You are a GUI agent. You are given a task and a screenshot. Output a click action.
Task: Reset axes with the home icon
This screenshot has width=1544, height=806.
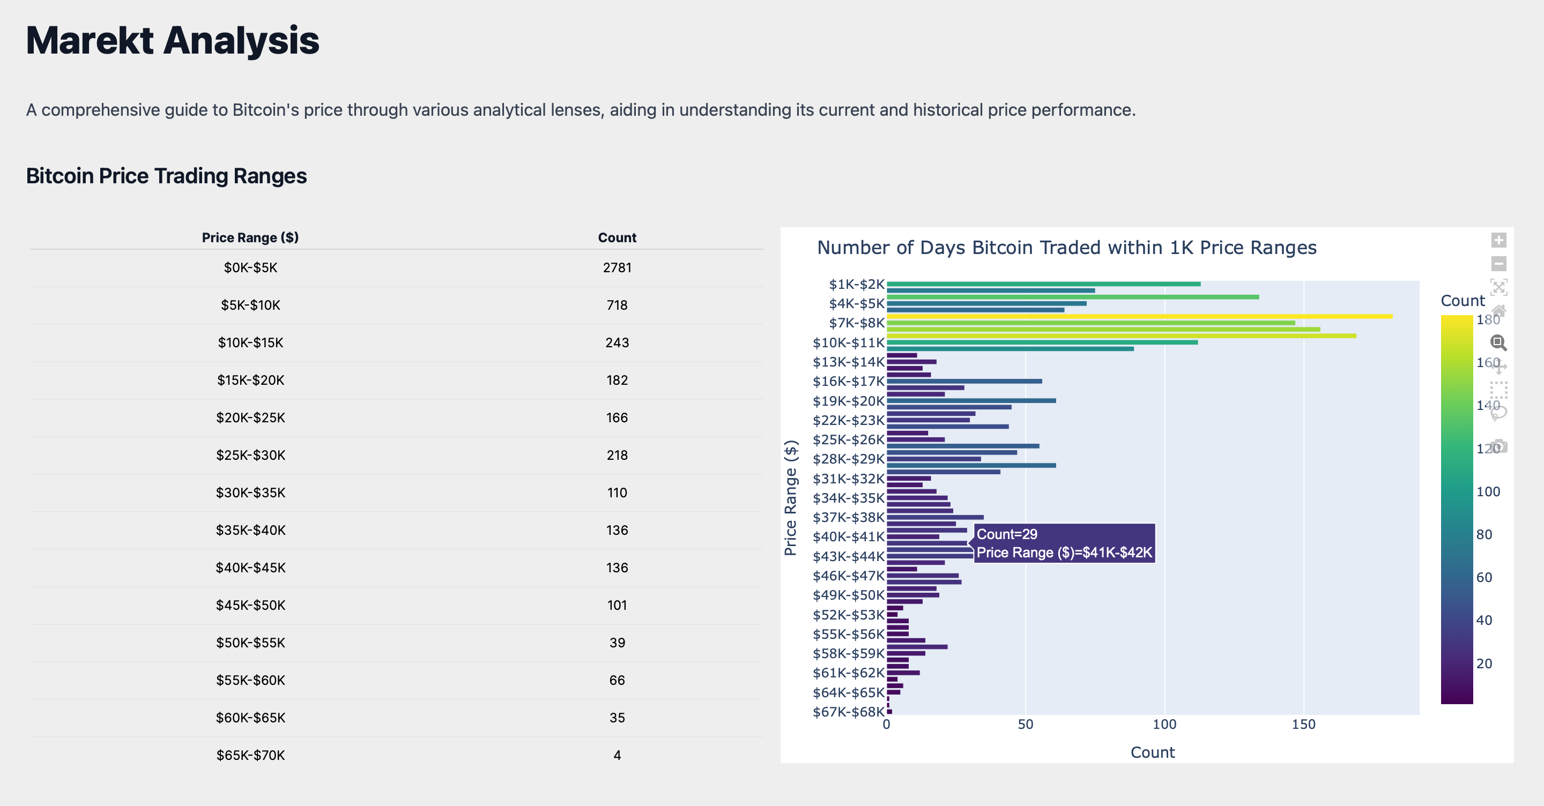coord(1498,310)
